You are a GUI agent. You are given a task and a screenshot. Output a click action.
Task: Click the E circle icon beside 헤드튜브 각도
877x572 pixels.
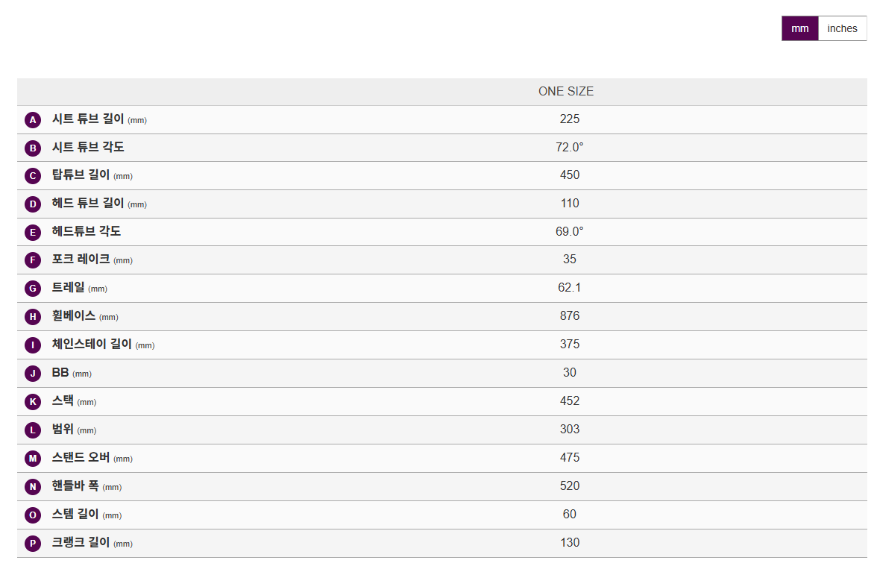33,233
